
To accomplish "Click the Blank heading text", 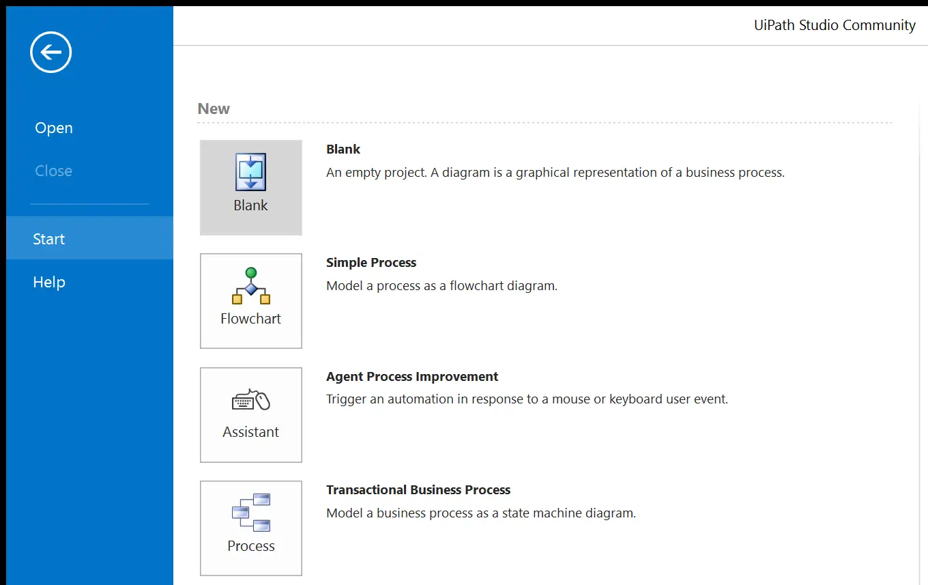I will click(343, 149).
